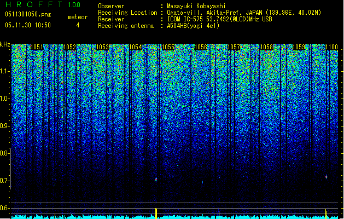
Task: Click the 'Receiver' field label
Action: 111,19
